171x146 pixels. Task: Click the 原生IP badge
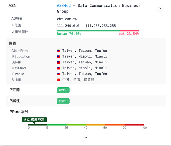coord(63,90)
